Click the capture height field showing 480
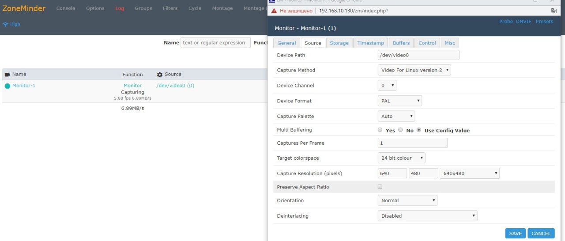 424,173
